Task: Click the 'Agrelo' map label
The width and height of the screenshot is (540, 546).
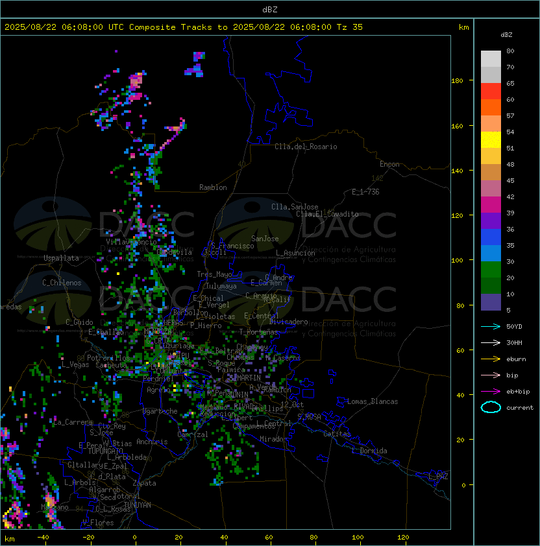Action: tap(158, 390)
